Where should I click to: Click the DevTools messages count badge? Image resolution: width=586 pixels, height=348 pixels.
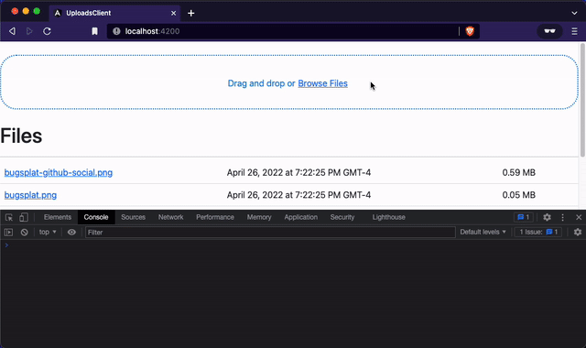pyautogui.click(x=523, y=217)
